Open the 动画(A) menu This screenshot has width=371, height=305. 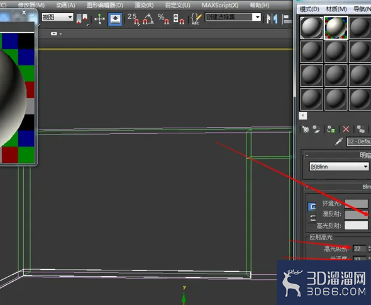click(66, 5)
